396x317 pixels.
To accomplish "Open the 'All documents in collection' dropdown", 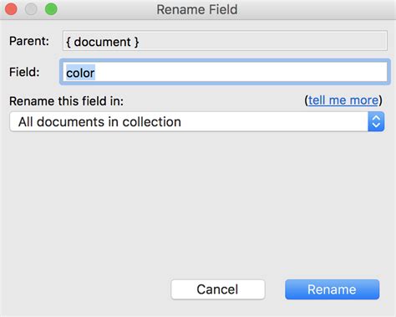I will coord(197,121).
